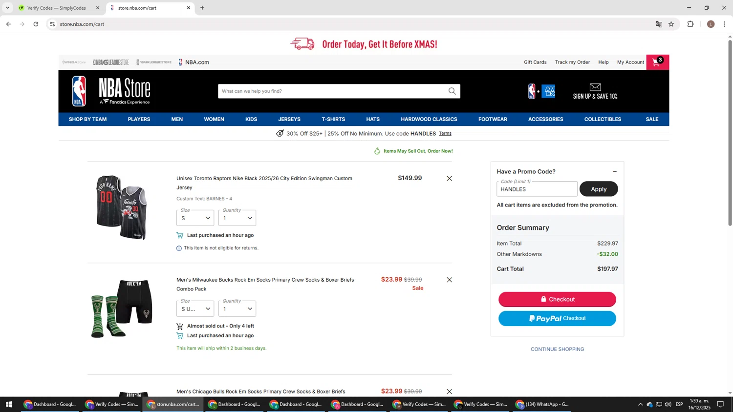Open the NBA G League Store logo

[x=111, y=62]
